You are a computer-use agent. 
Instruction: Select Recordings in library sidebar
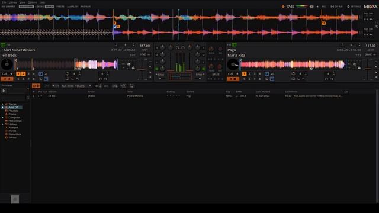(15, 121)
